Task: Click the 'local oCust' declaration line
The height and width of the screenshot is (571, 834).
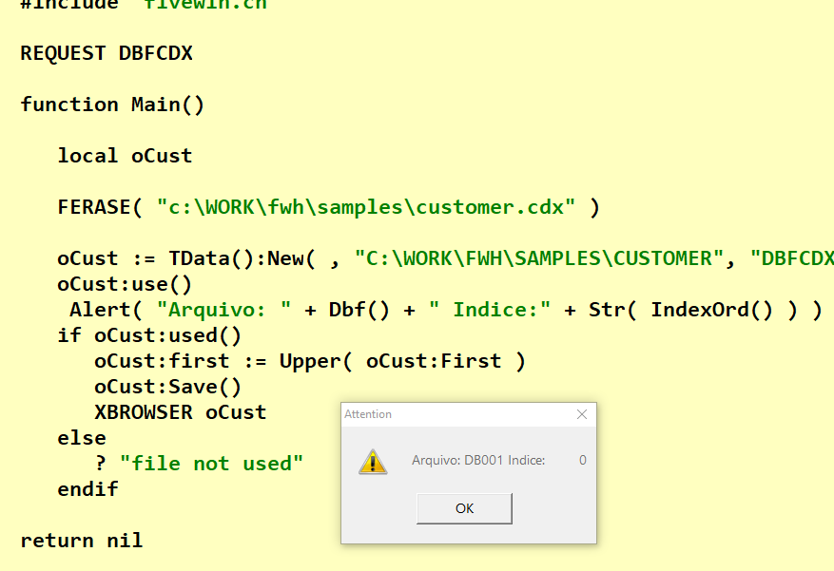Action: 125,156
